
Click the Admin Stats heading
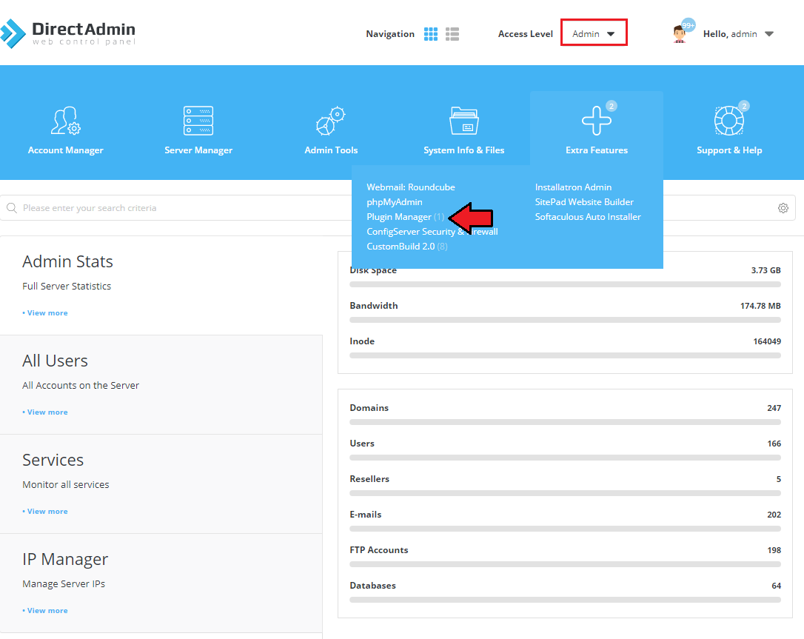click(x=67, y=261)
